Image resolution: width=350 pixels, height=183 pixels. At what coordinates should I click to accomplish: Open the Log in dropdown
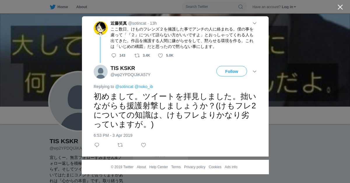289,7
